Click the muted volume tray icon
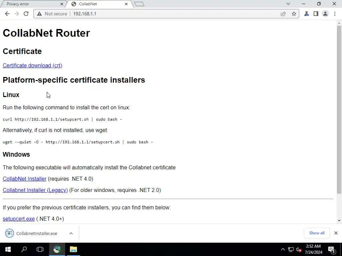The image size is (342, 256). [299, 249]
